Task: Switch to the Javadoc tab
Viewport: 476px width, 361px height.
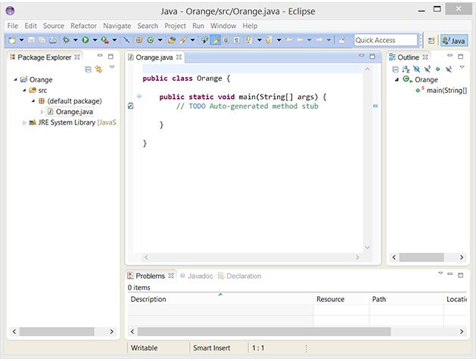Action: [x=197, y=276]
